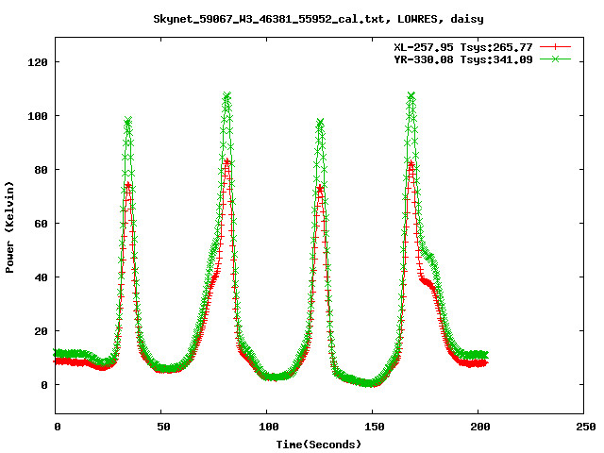Click the x-axis tick label 150
Viewport: 604px width, 453px height.
[x=375, y=427]
